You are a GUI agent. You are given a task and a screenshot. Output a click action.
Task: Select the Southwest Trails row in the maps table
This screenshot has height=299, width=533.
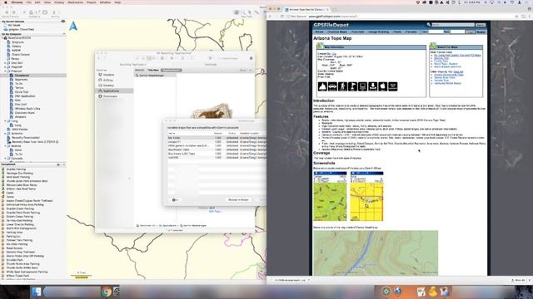(x=217, y=149)
